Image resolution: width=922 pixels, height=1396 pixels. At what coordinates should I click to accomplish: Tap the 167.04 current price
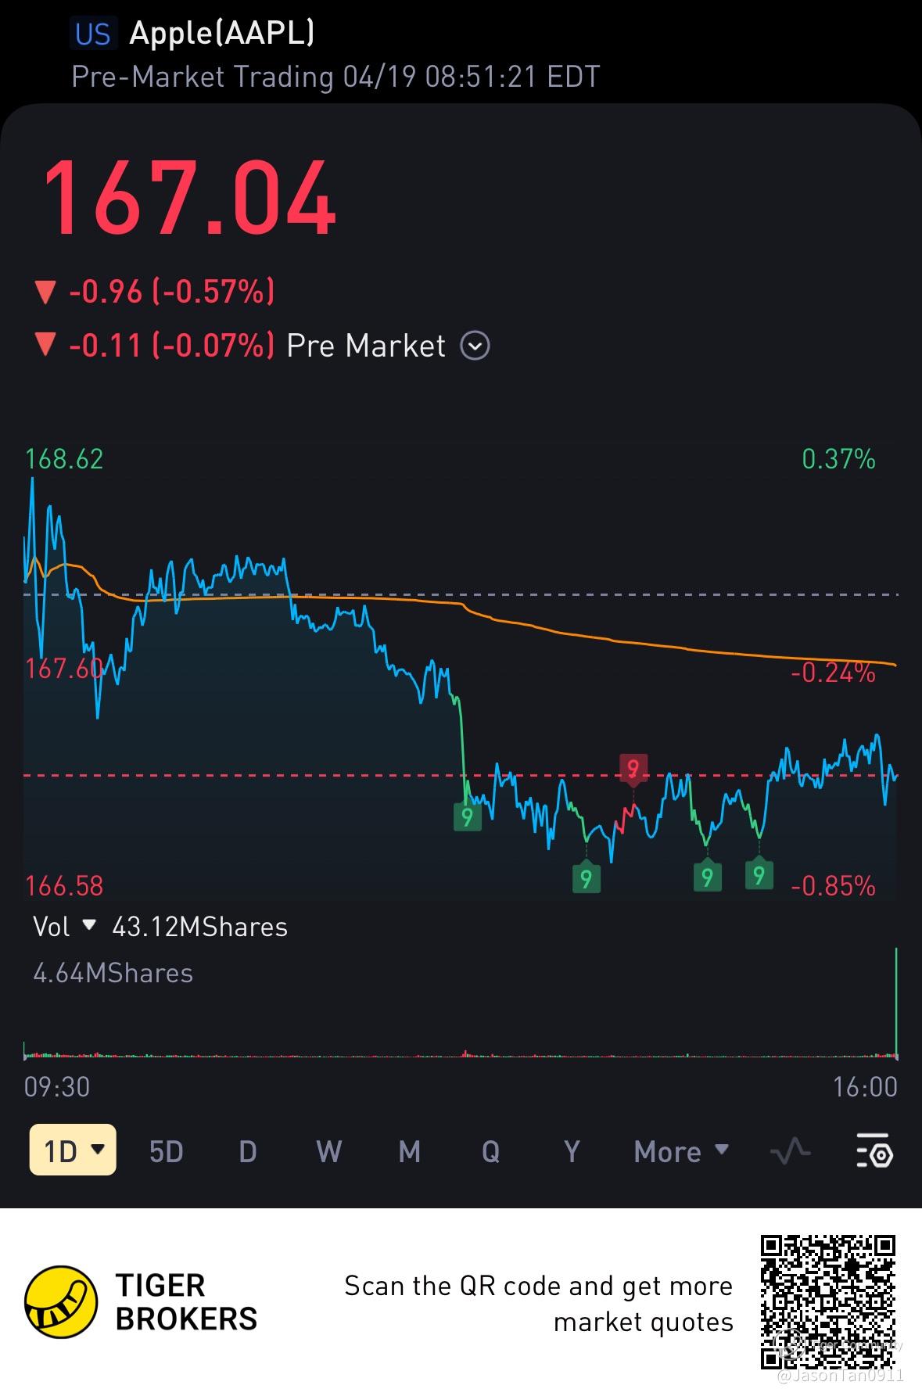point(189,197)
